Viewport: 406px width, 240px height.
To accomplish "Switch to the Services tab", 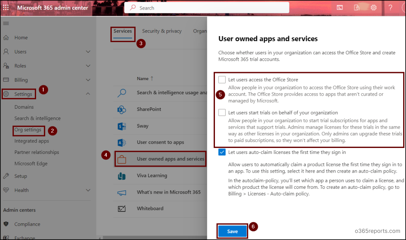I will [x=123, y=31].
